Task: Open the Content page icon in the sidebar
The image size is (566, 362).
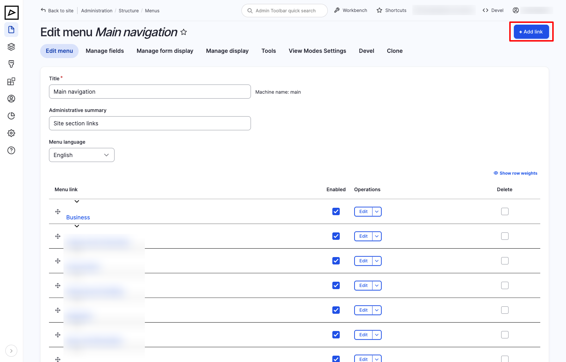Action: [11, 30]
